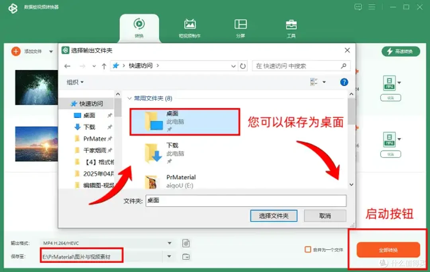Open output folder icon beside save path
This screenshot has height=272, width=430.
[x=186, y=256]
